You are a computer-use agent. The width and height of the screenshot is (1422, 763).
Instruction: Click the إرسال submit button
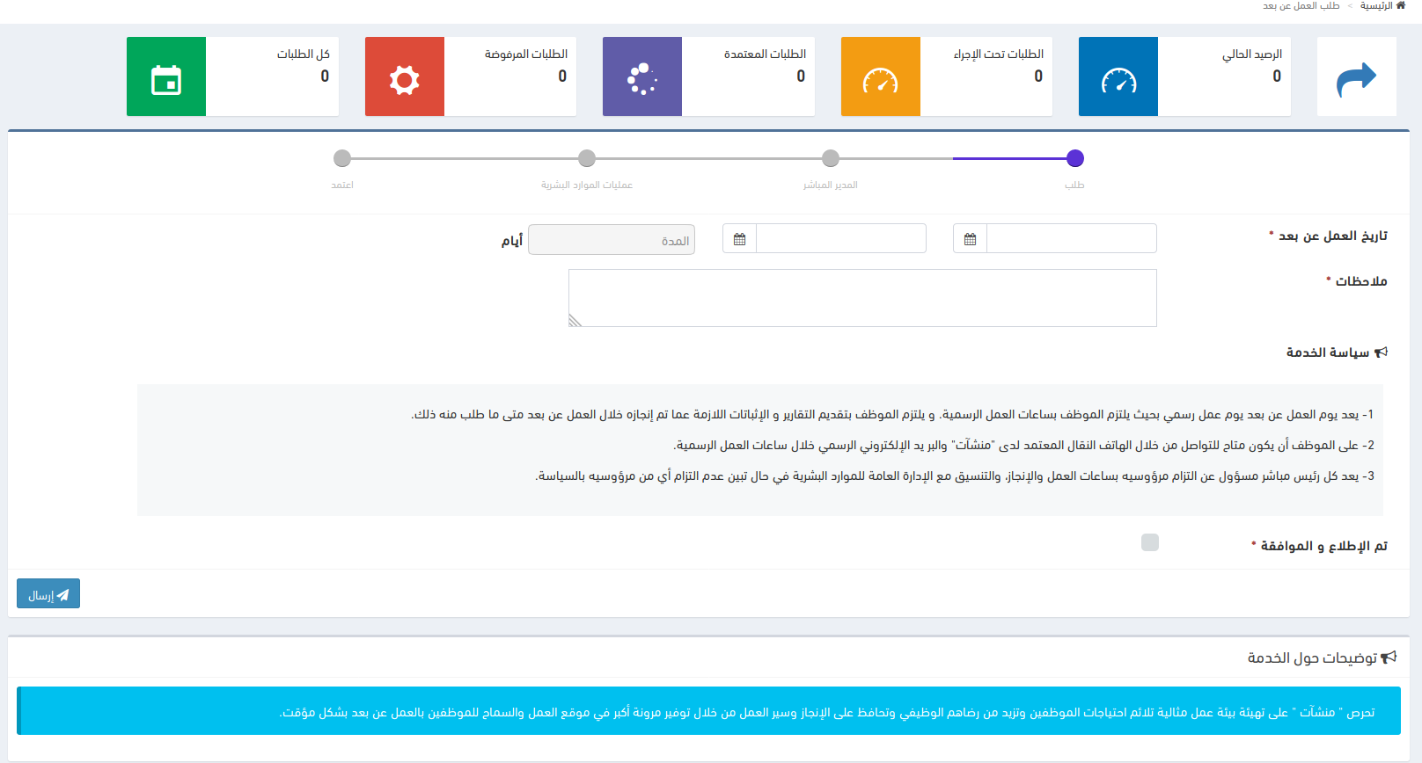48,594
